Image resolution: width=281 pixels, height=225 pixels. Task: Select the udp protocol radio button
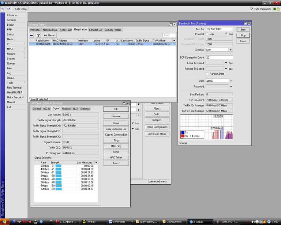(207, 34)
